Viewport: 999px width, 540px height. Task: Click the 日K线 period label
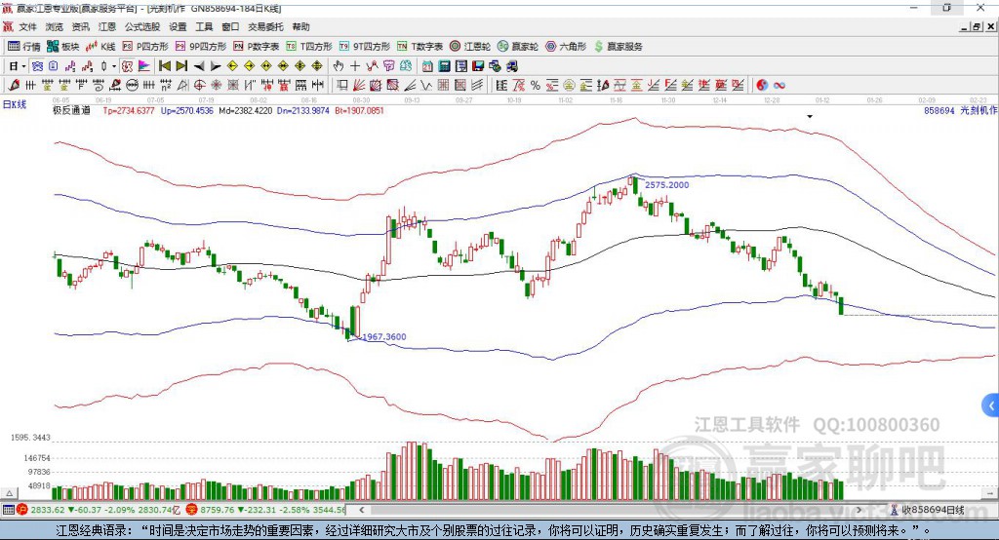[x=15, y=104]
